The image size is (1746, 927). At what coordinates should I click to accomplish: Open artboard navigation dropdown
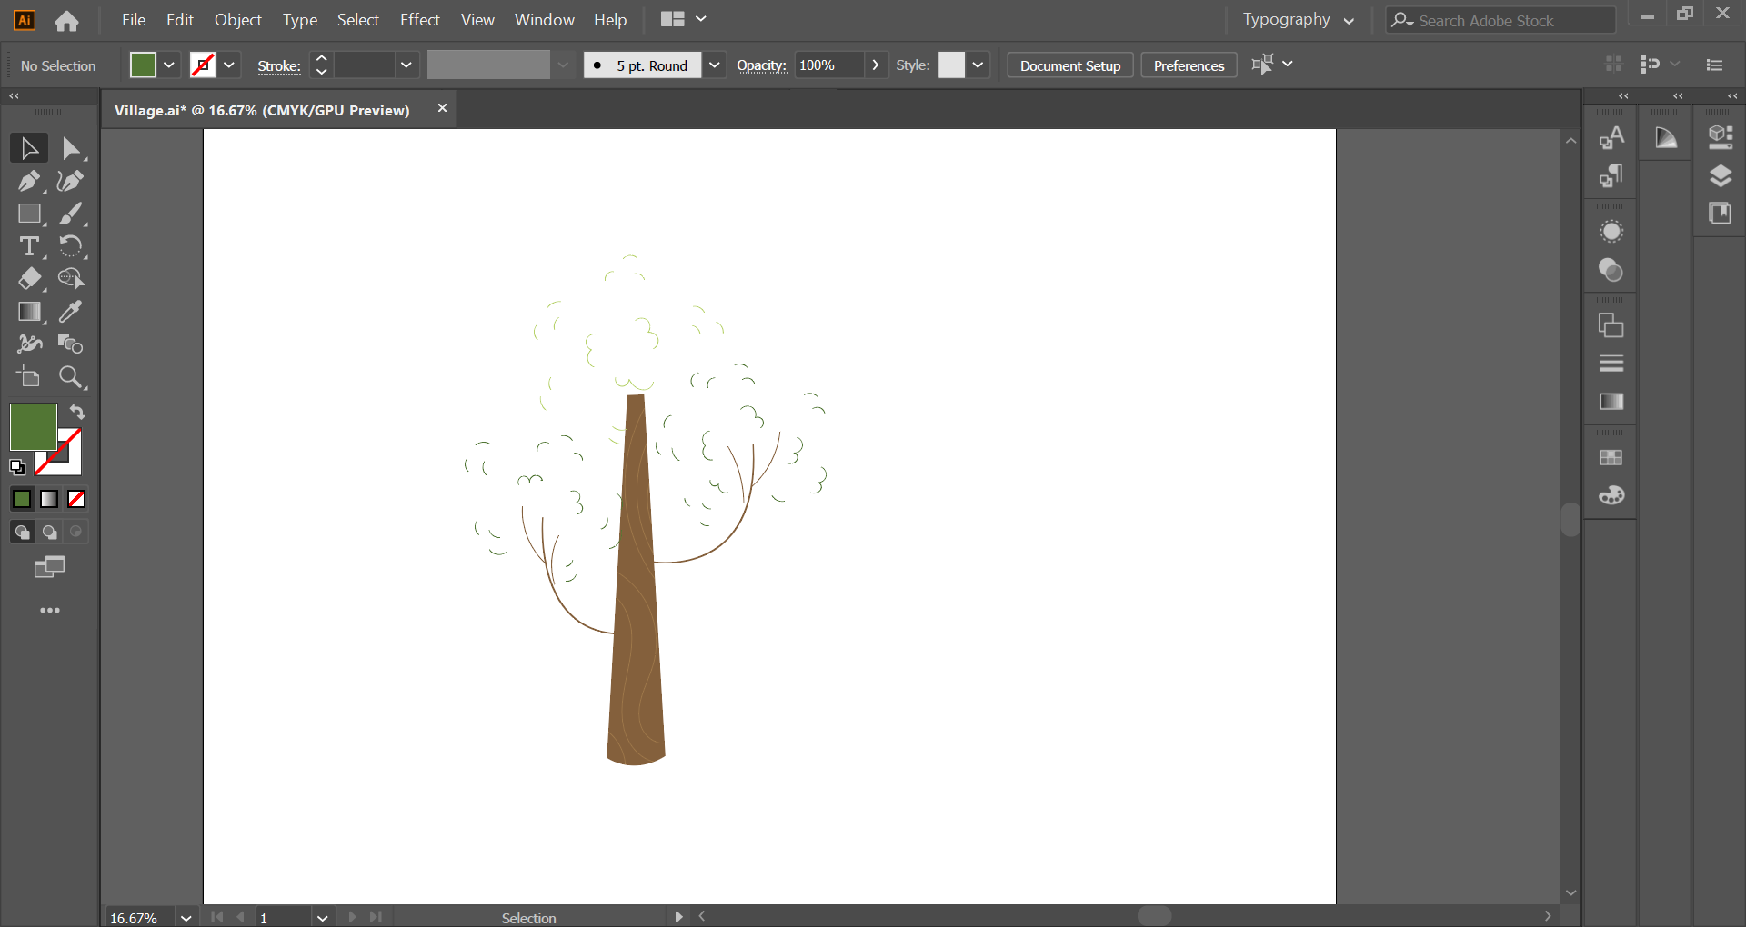pos(323,918)
